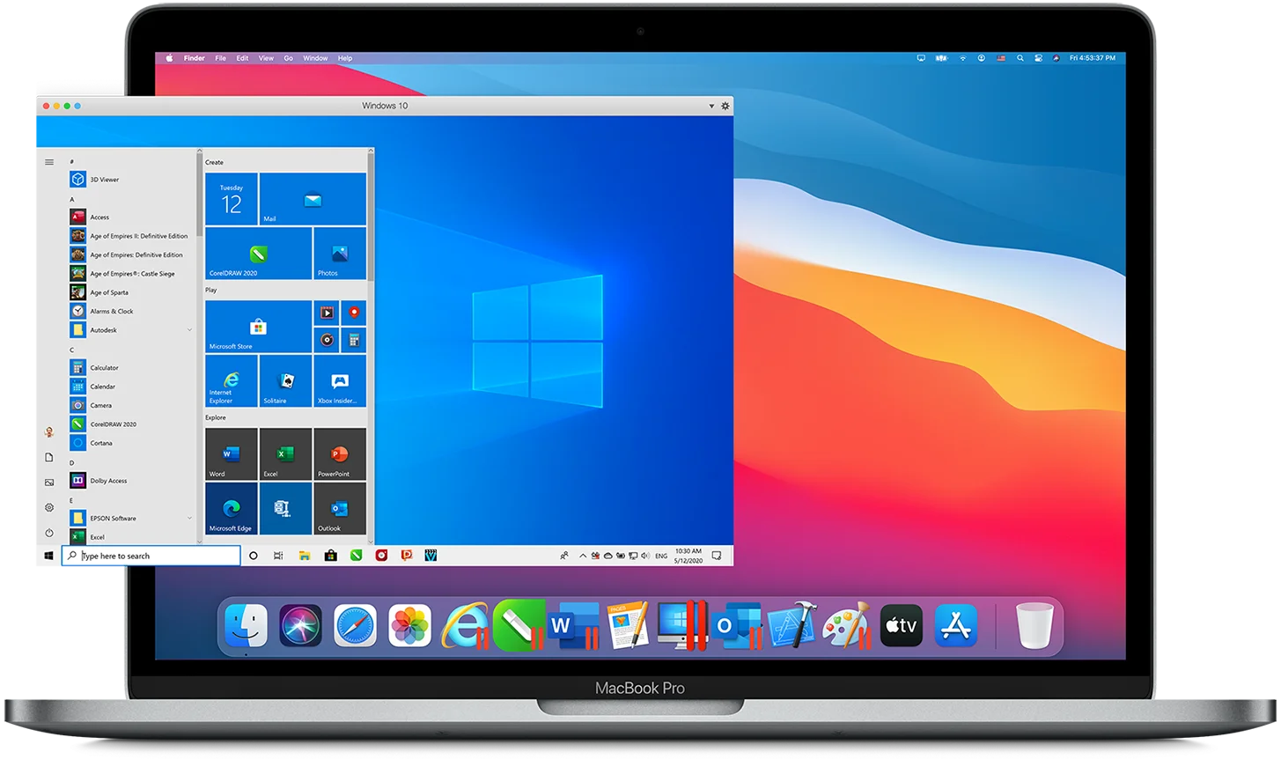Screen dimensions: 1281x759
Task: Open Cortana from the app list
Action: [92, 443]
